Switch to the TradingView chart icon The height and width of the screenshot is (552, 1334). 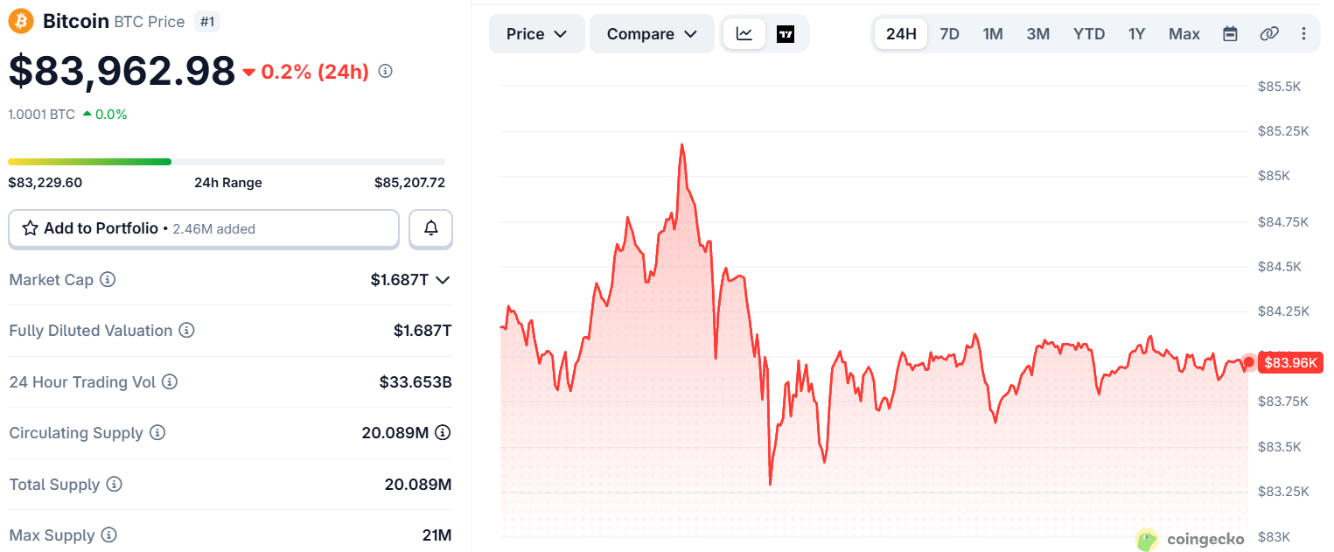tap(786, 34)
